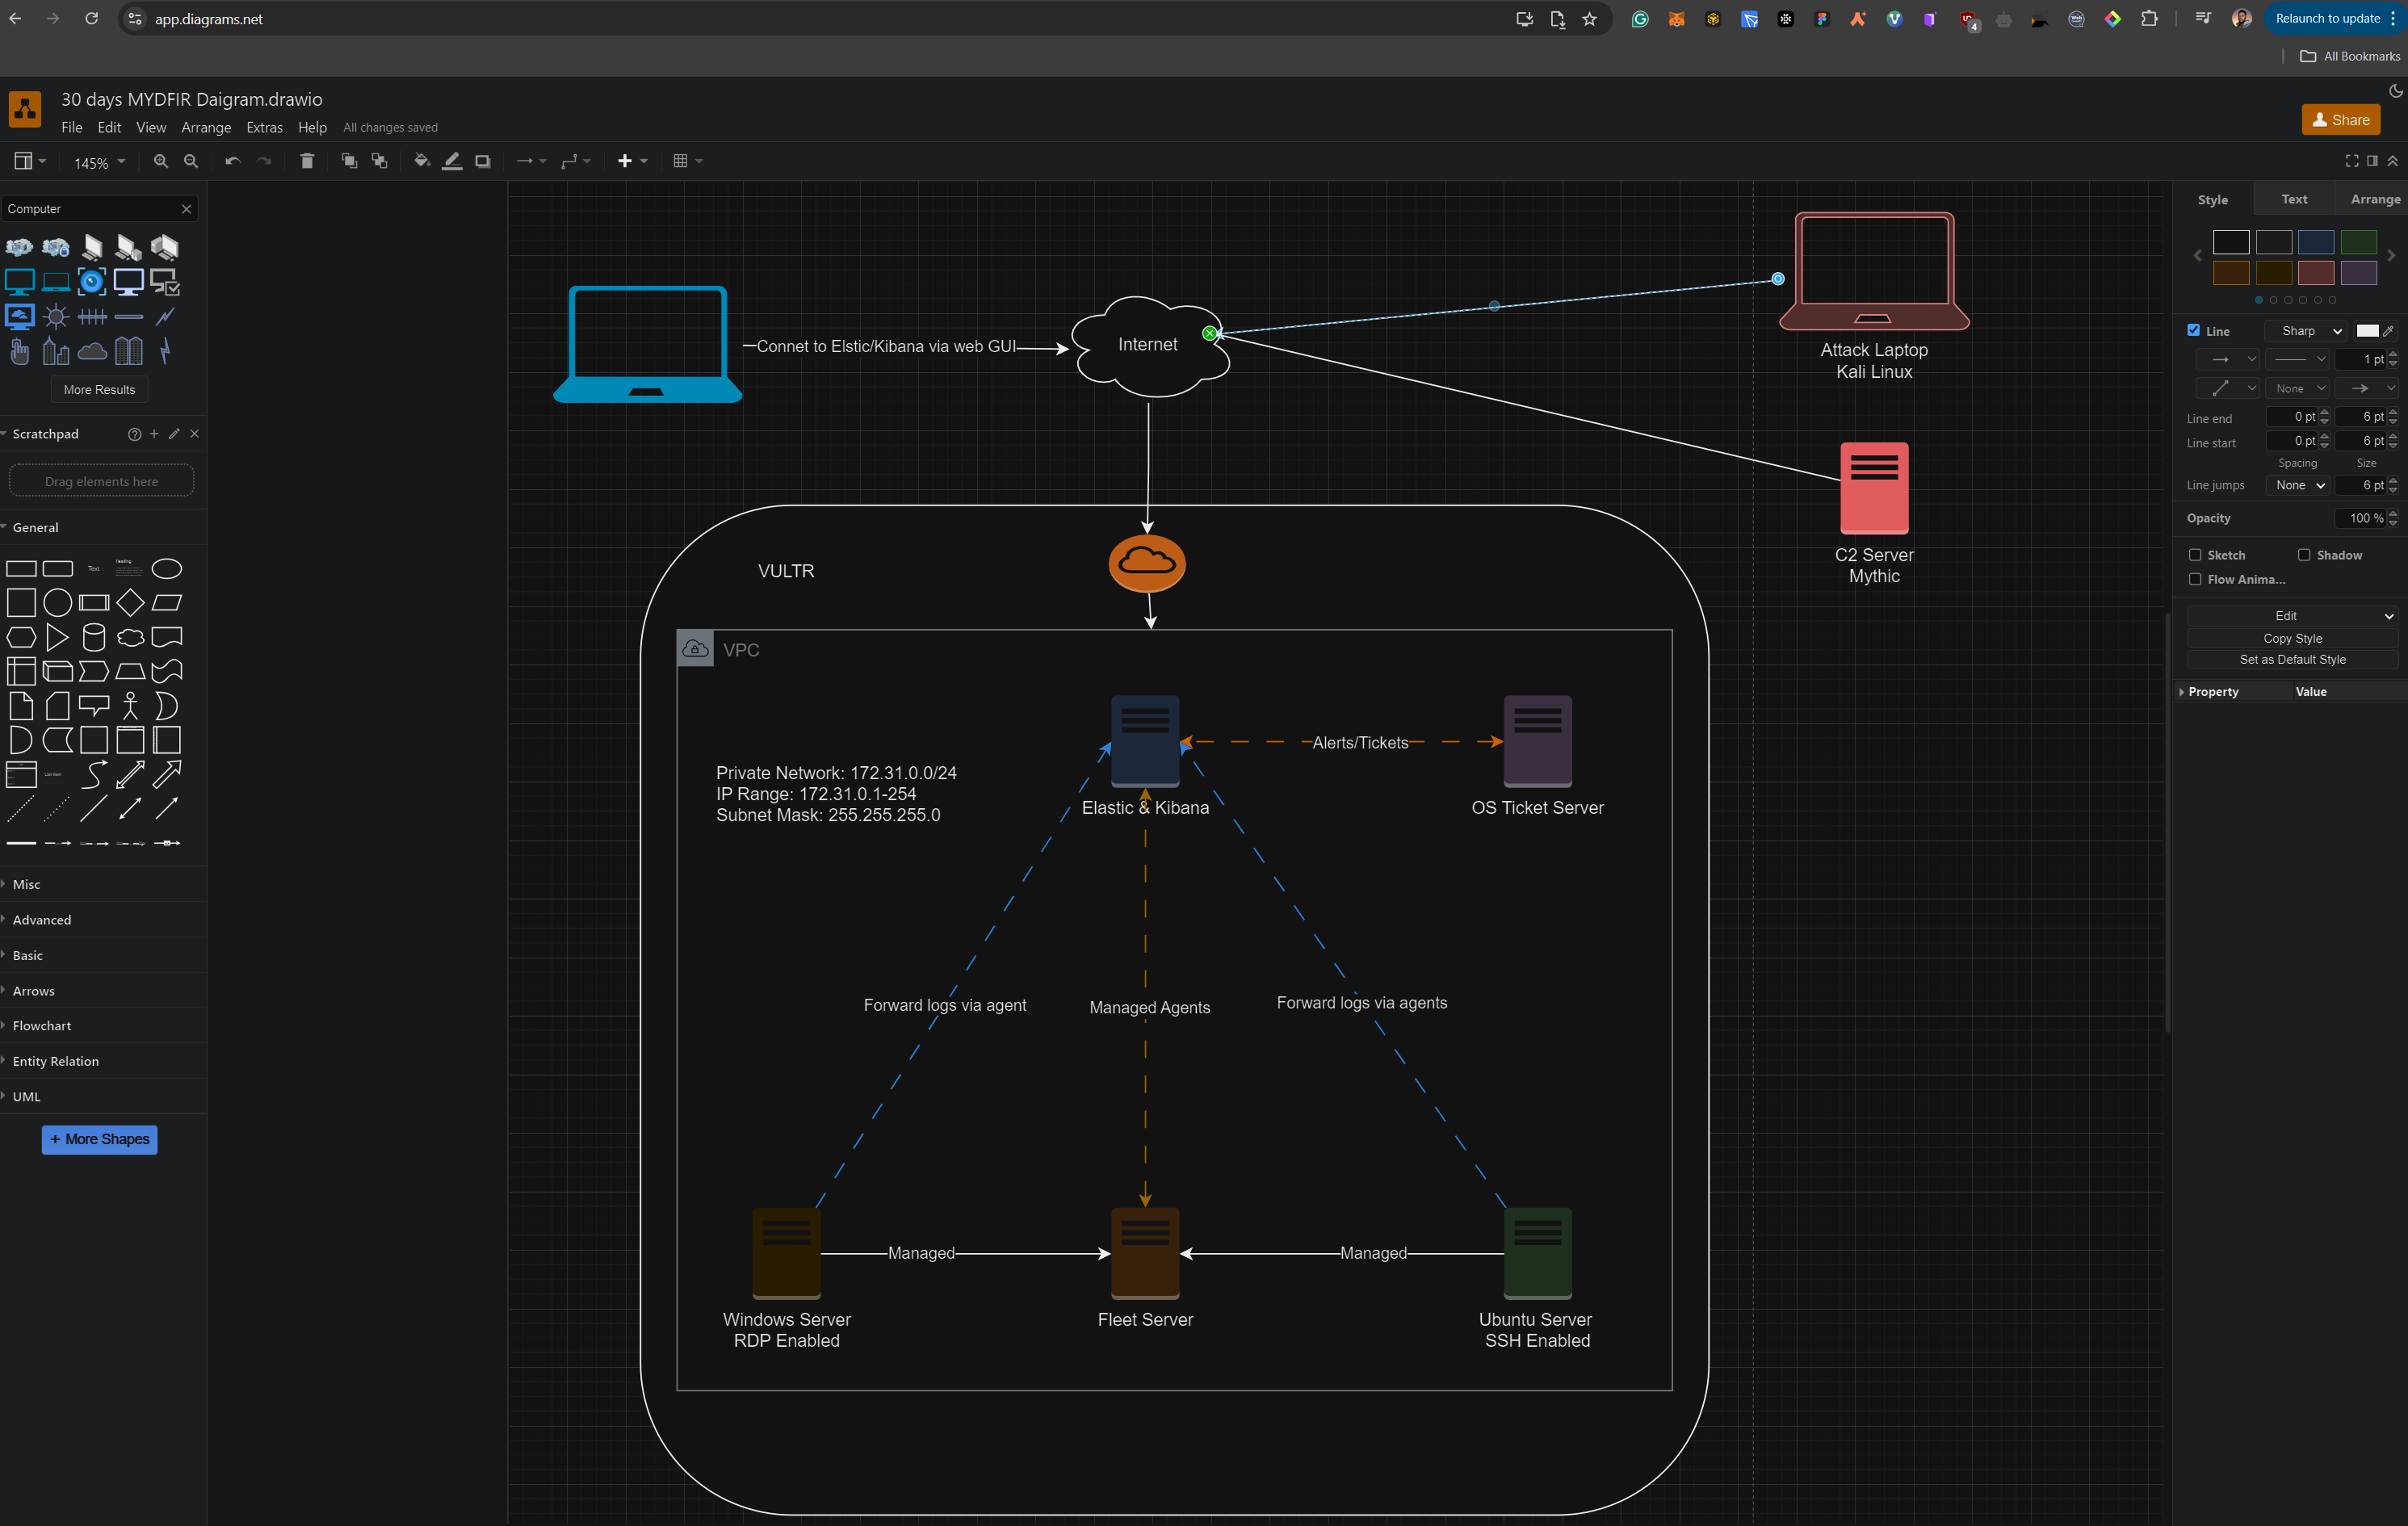Click the Share button
The width and height of the screenshot is (2408, 1526).
click(x=2340, y=119)
